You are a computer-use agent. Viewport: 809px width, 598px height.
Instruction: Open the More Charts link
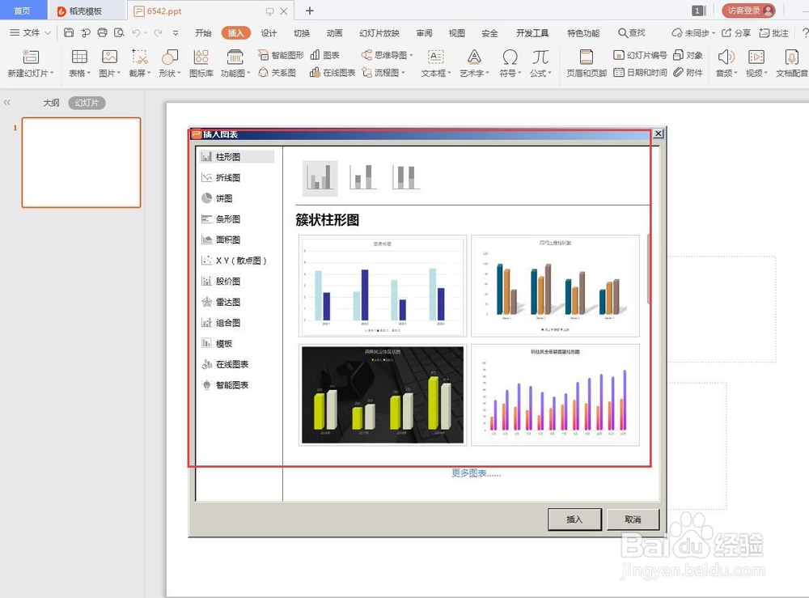coord(477,473)
